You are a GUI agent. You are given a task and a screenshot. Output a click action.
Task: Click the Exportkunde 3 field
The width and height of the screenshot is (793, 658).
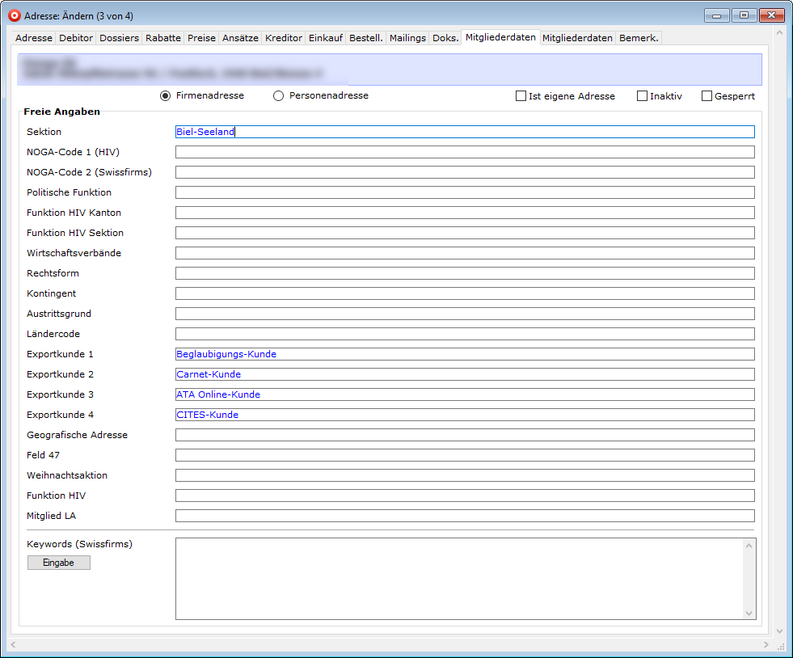pyautogui.click(x=464, y=394)
